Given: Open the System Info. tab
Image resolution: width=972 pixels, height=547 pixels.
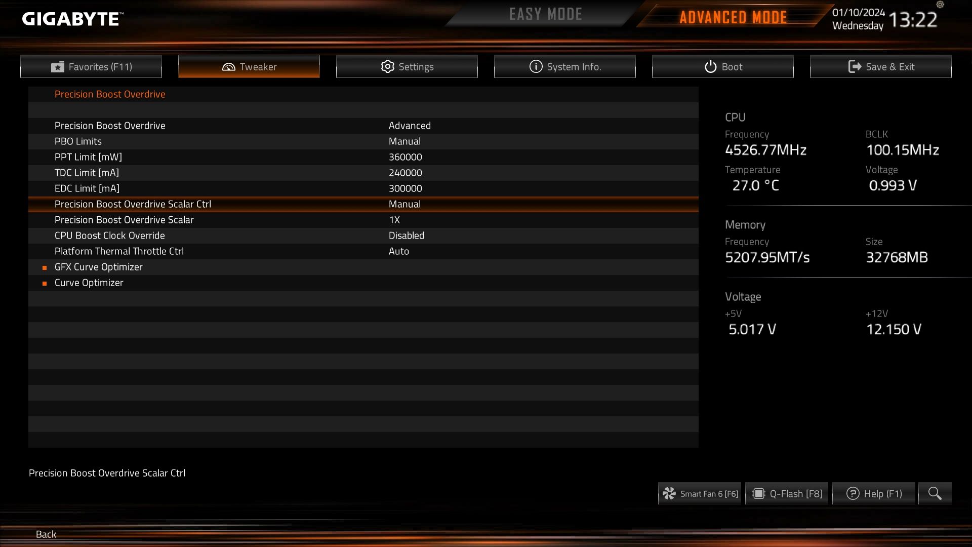Looking at the screenshot, I should (564, 66).
